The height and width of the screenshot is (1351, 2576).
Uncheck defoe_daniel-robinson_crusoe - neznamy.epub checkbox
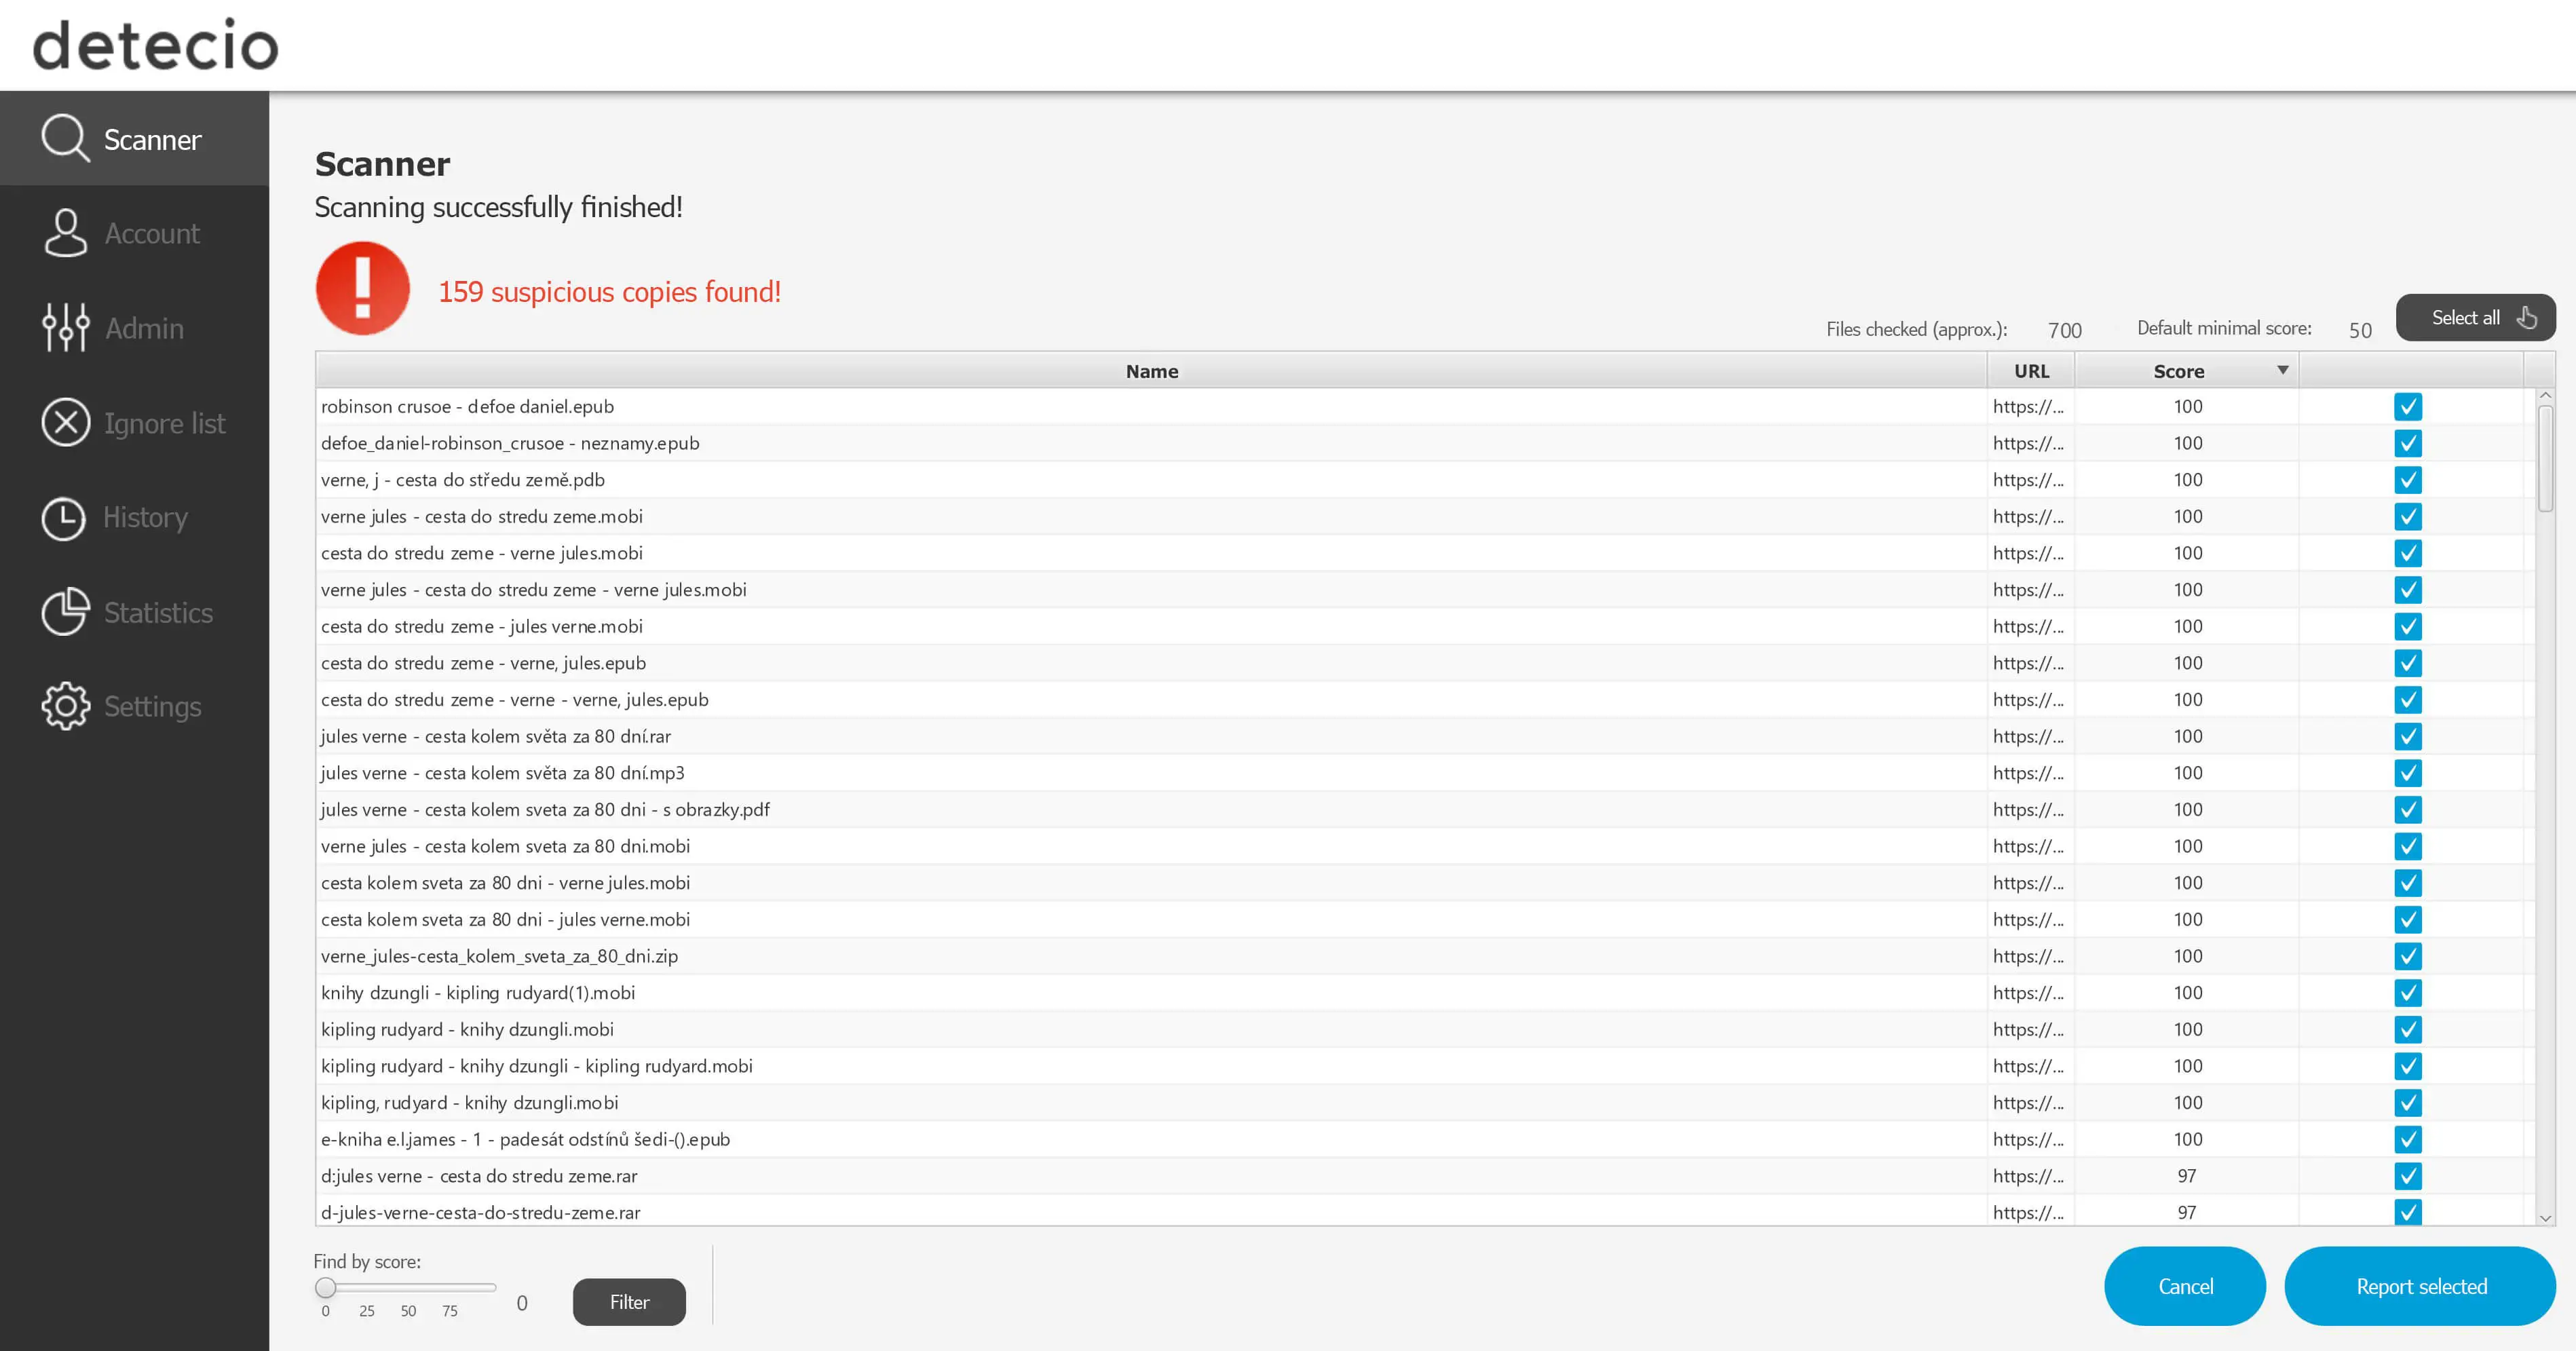[2408, 443]
